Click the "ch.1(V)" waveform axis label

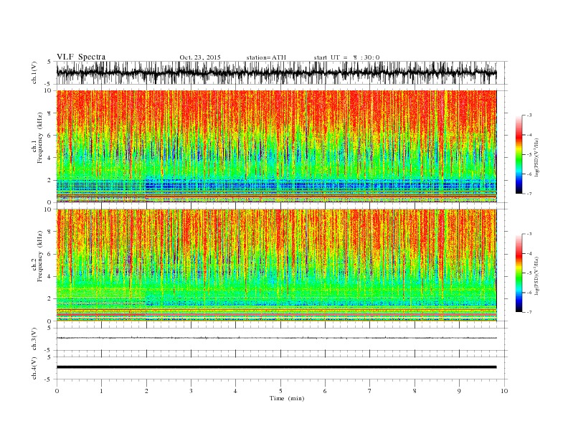coord(34,72)
